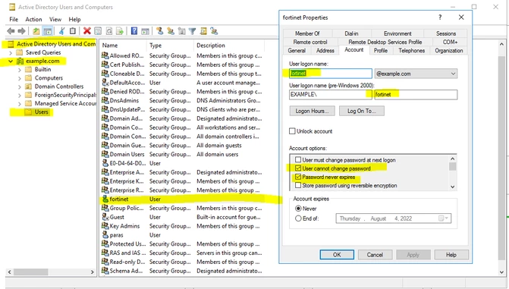This screenshot has width=509, height=289.
Task: Open Properties via the toolbar icon
Action: click(x=97, y=31)
